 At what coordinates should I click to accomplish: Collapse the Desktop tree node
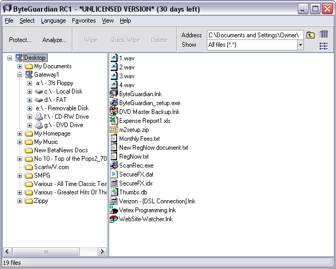click(x=9, y=58)
